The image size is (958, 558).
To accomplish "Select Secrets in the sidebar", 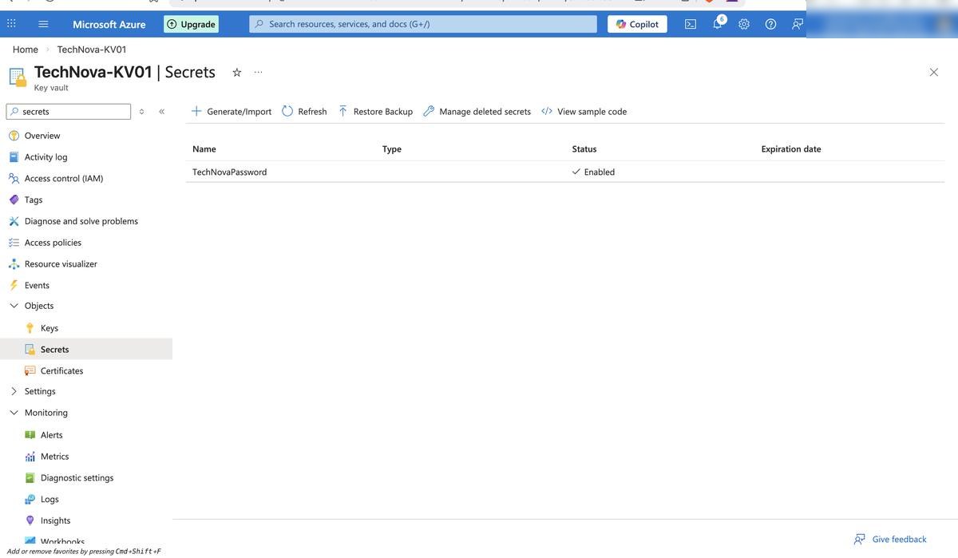I will (x=86, y=349).
